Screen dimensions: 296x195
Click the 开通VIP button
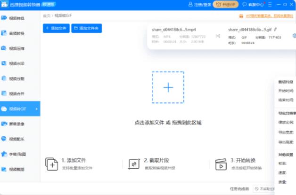pos(226,4)
